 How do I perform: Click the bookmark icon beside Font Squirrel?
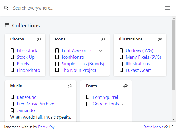tap(88, 97)
